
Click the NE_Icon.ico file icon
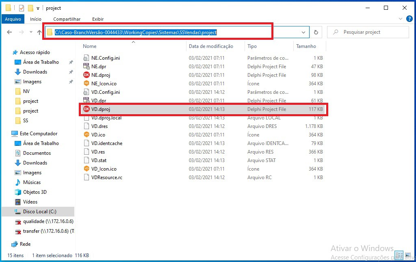tap(86, 84)
